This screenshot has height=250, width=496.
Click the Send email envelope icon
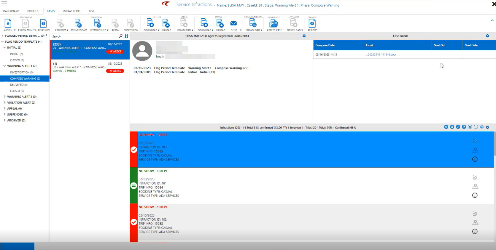click(x=234, y=23)
